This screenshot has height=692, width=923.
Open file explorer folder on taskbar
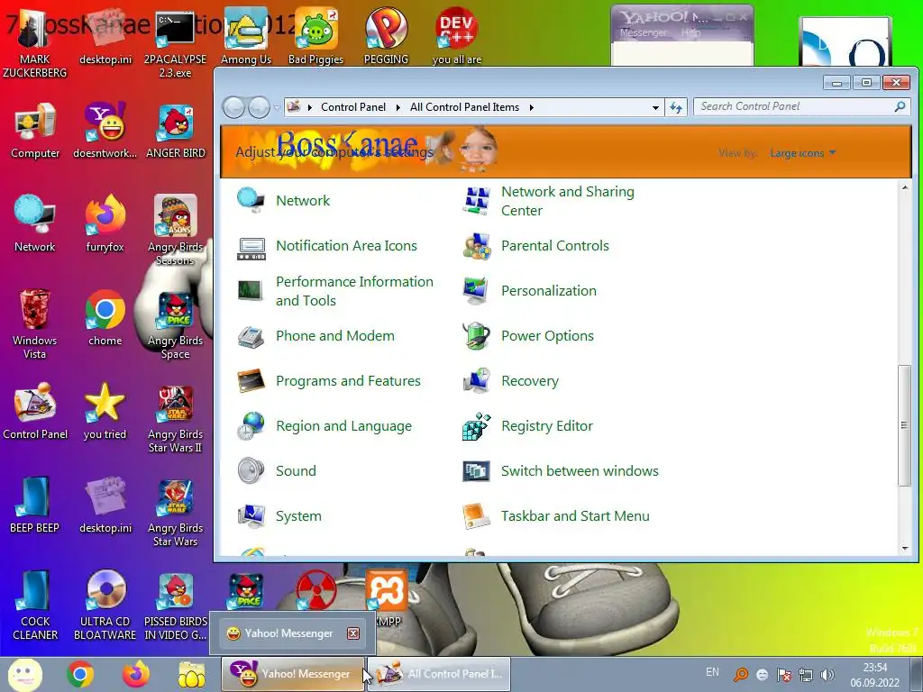pyautogui.click(x=192, y=674)
